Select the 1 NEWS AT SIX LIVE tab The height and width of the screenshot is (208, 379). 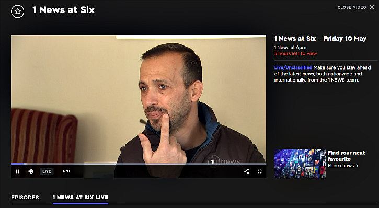point(81,198)
